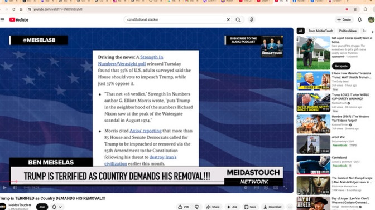The image size is (375, 210).
Task: Download the video
Action: (272, 207)
